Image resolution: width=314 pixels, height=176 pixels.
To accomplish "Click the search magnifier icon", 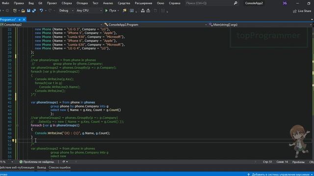I will 235,3.
